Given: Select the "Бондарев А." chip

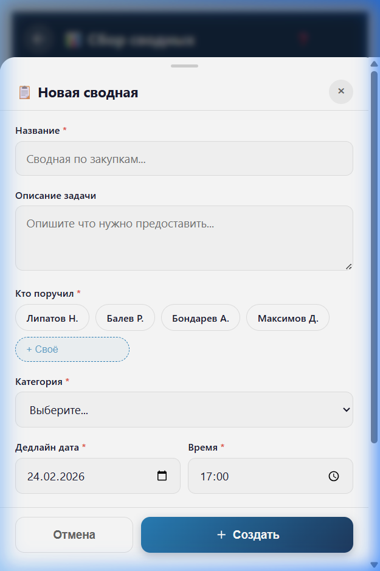Looking at the screenshot, I should click(x=200, y=317).
